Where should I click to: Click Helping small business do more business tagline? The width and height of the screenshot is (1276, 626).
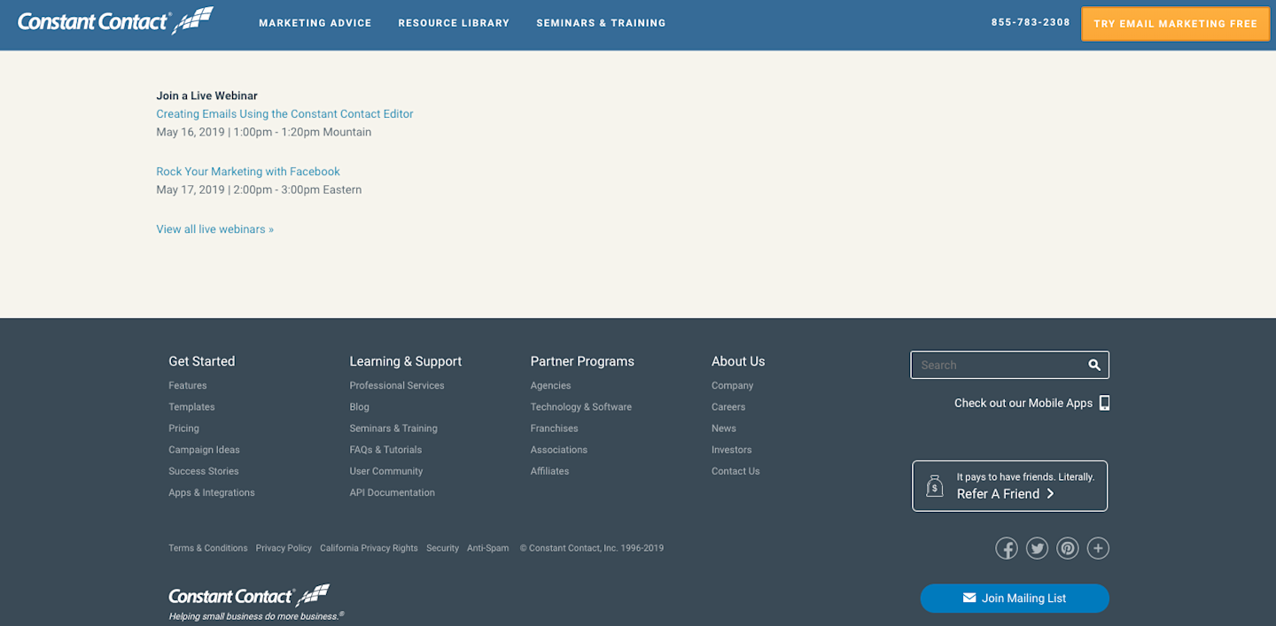pyautogui.click(x=256, y=616)
